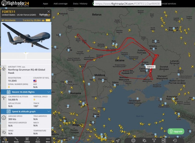Click the Upgrade button
The image size is (195, 143).
[x=176, y=131]
